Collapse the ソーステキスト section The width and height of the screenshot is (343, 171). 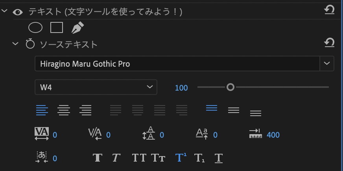click(15, 44)
